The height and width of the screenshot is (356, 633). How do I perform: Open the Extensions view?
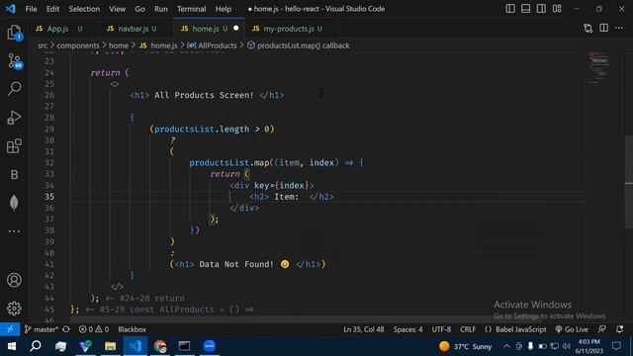click(14, 146)
